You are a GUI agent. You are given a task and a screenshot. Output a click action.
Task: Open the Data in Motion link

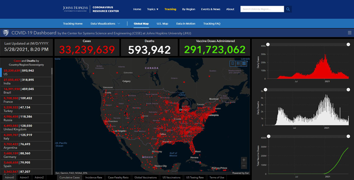click(185, 23)
